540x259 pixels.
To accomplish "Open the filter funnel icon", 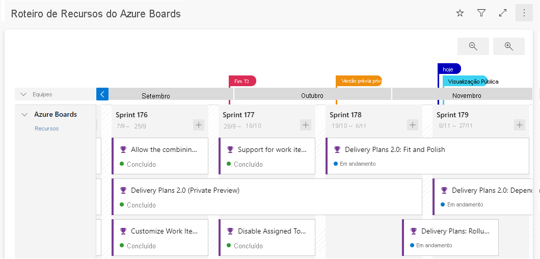I will click(481, 13).
